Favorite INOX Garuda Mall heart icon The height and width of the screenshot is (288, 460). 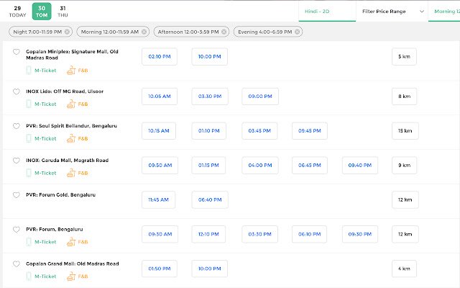(17, 161)
